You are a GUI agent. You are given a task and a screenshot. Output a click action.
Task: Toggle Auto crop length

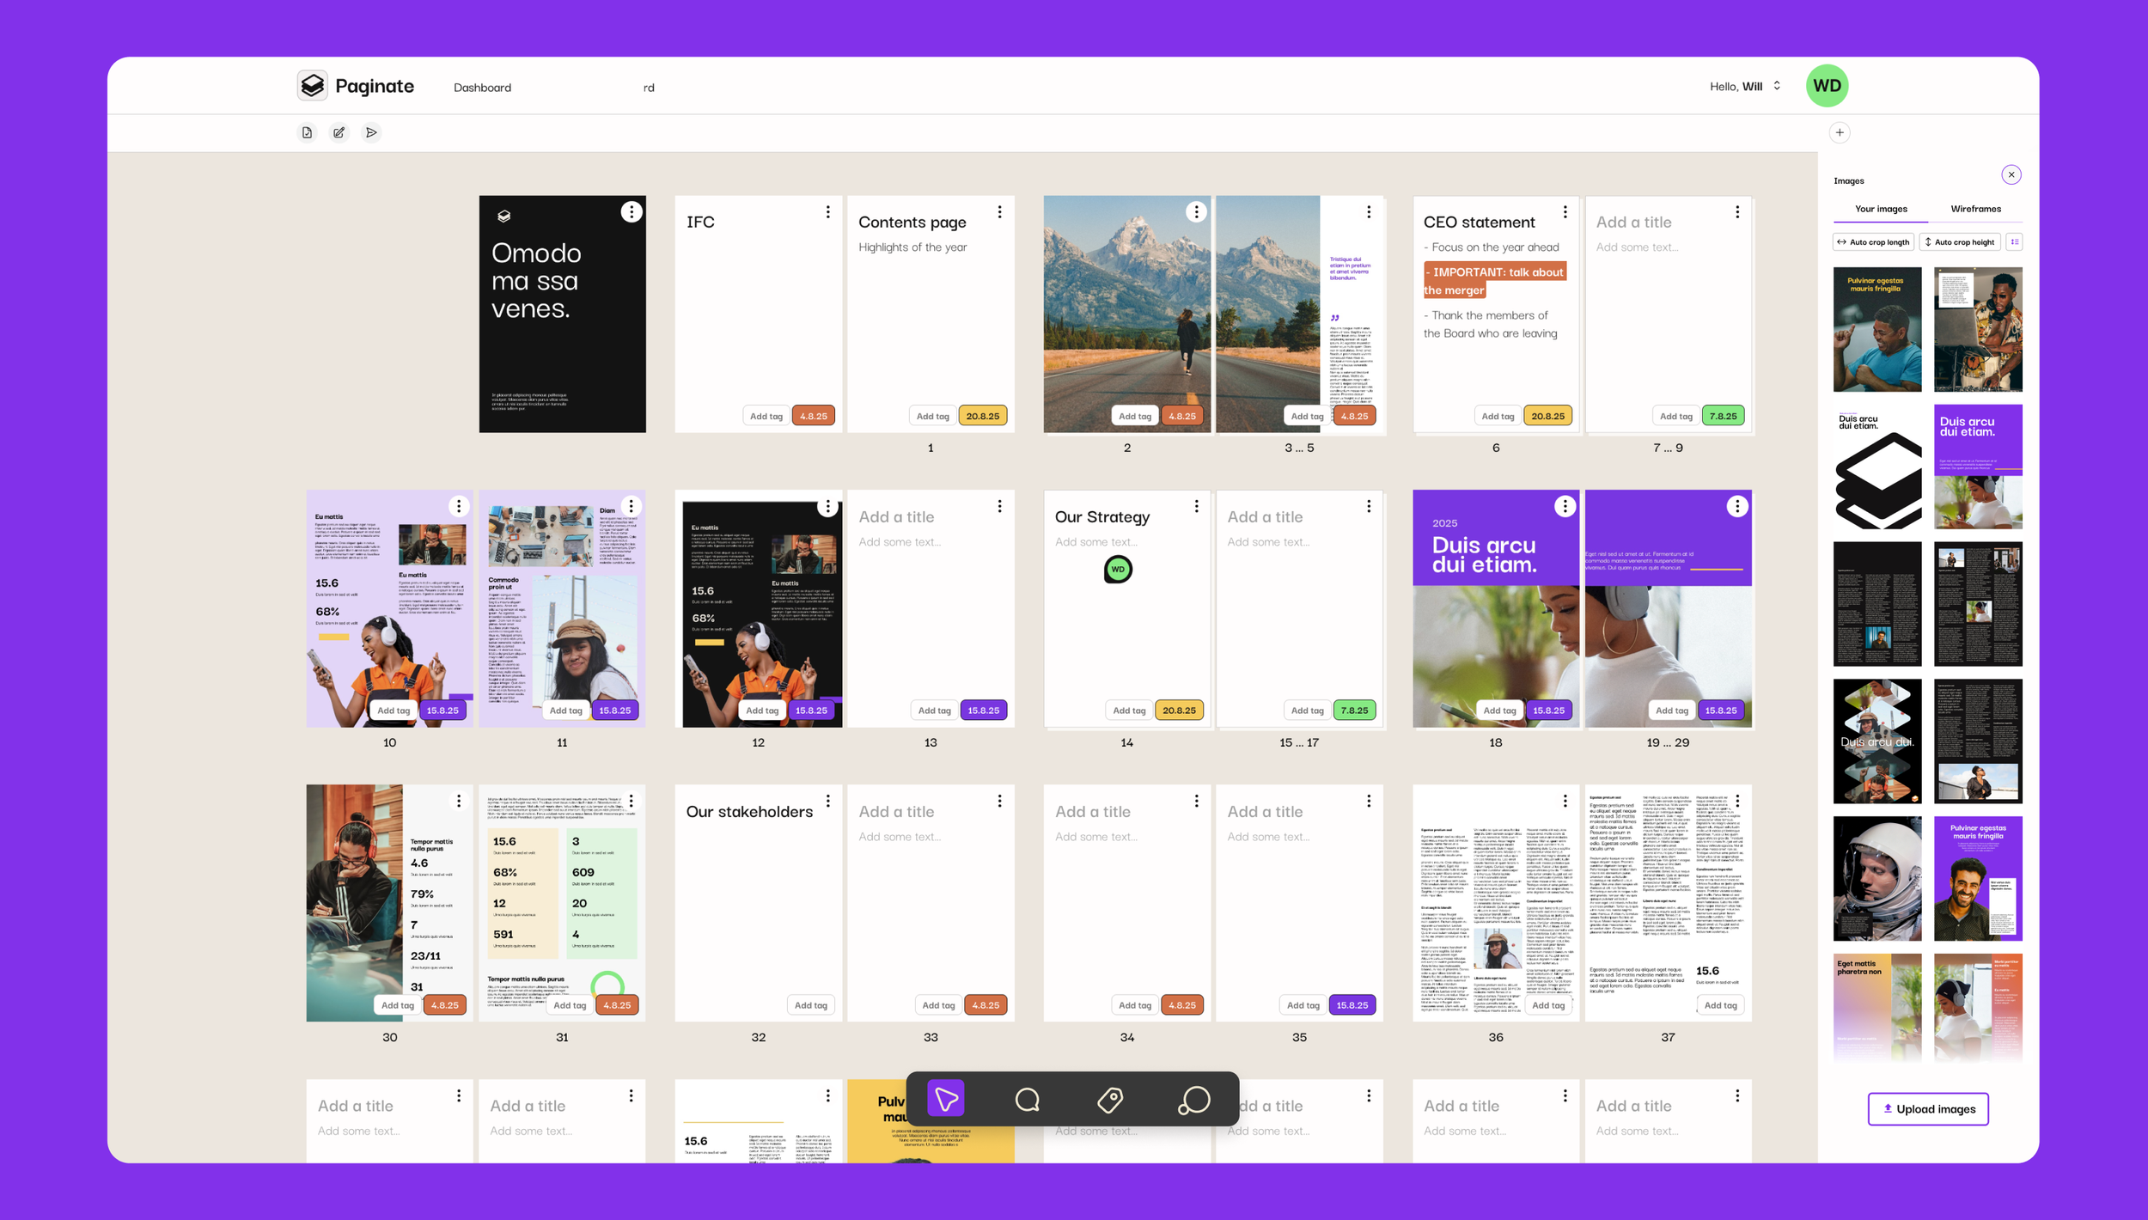[x=1873, y=242]
